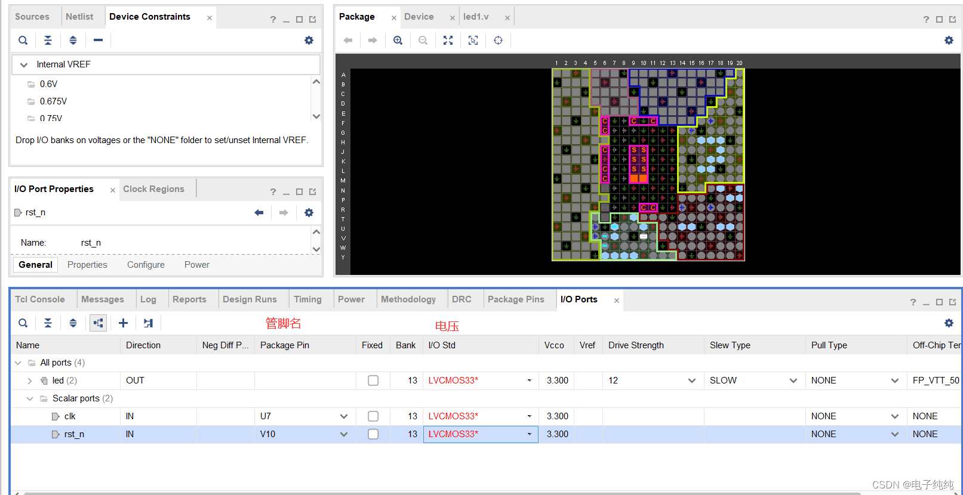Screen dimensions: 963x495
Task: Open I/O Std dropdown for clk
Action: pos(530,416)
